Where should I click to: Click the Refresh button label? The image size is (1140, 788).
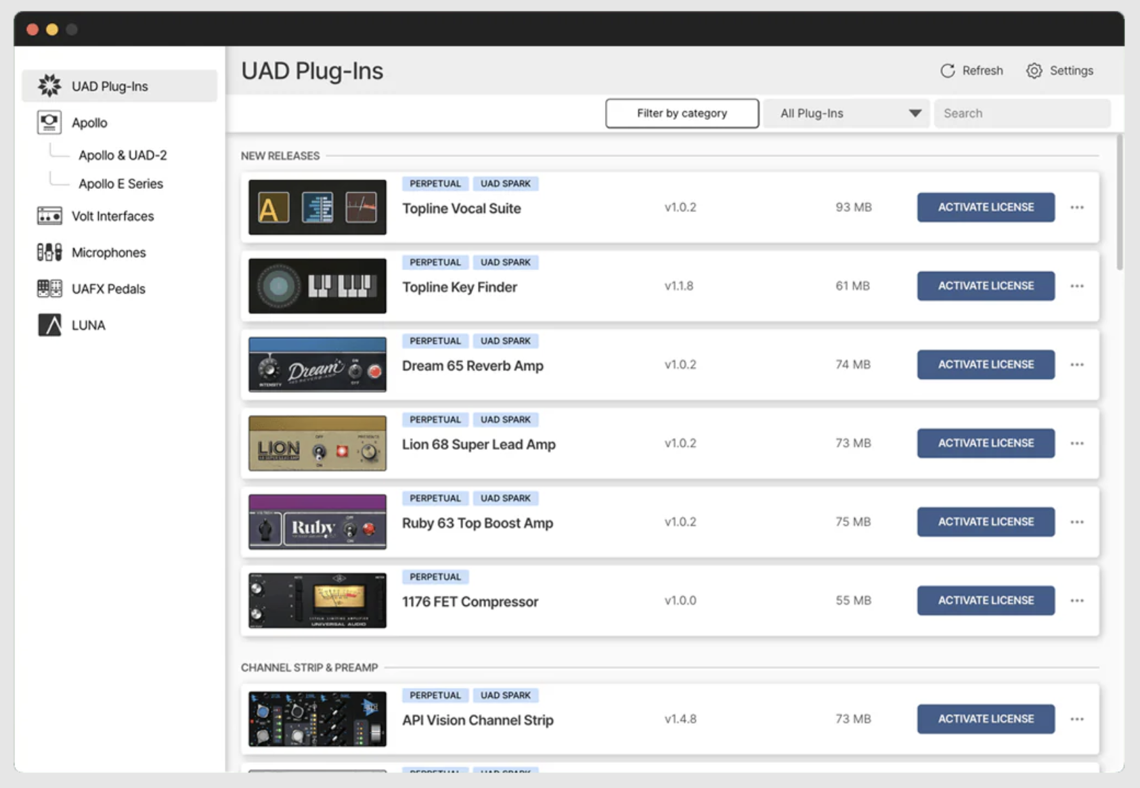[982, 70]
